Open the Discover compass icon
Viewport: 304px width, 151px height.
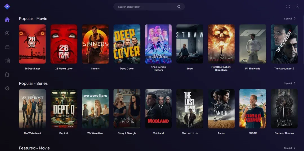[7, 33]
